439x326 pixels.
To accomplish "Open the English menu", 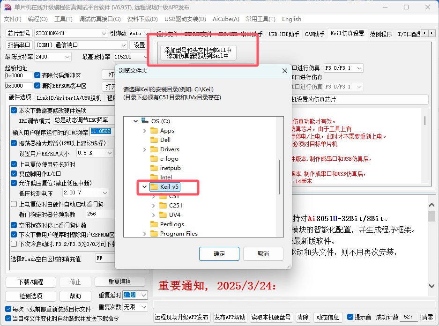I will point(291,19).
